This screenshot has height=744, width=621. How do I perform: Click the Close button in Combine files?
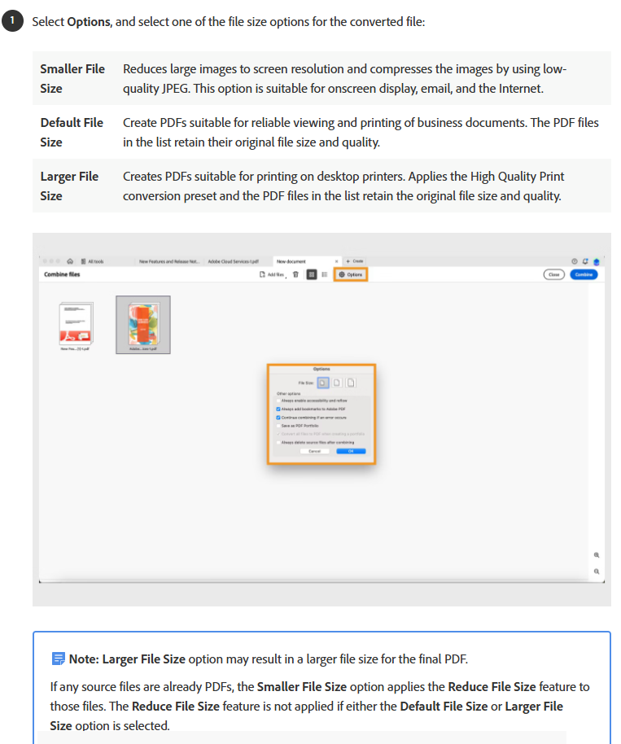pyautogui.click(x=554, y=275)
